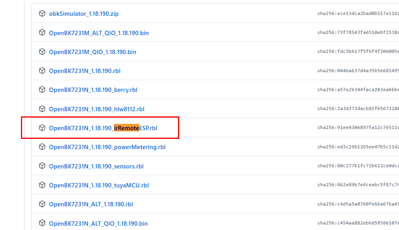Click package icon beside the sensors.rbl file
Screen dimensions: 399x230
pyautogui.click(x=42, y=166)
